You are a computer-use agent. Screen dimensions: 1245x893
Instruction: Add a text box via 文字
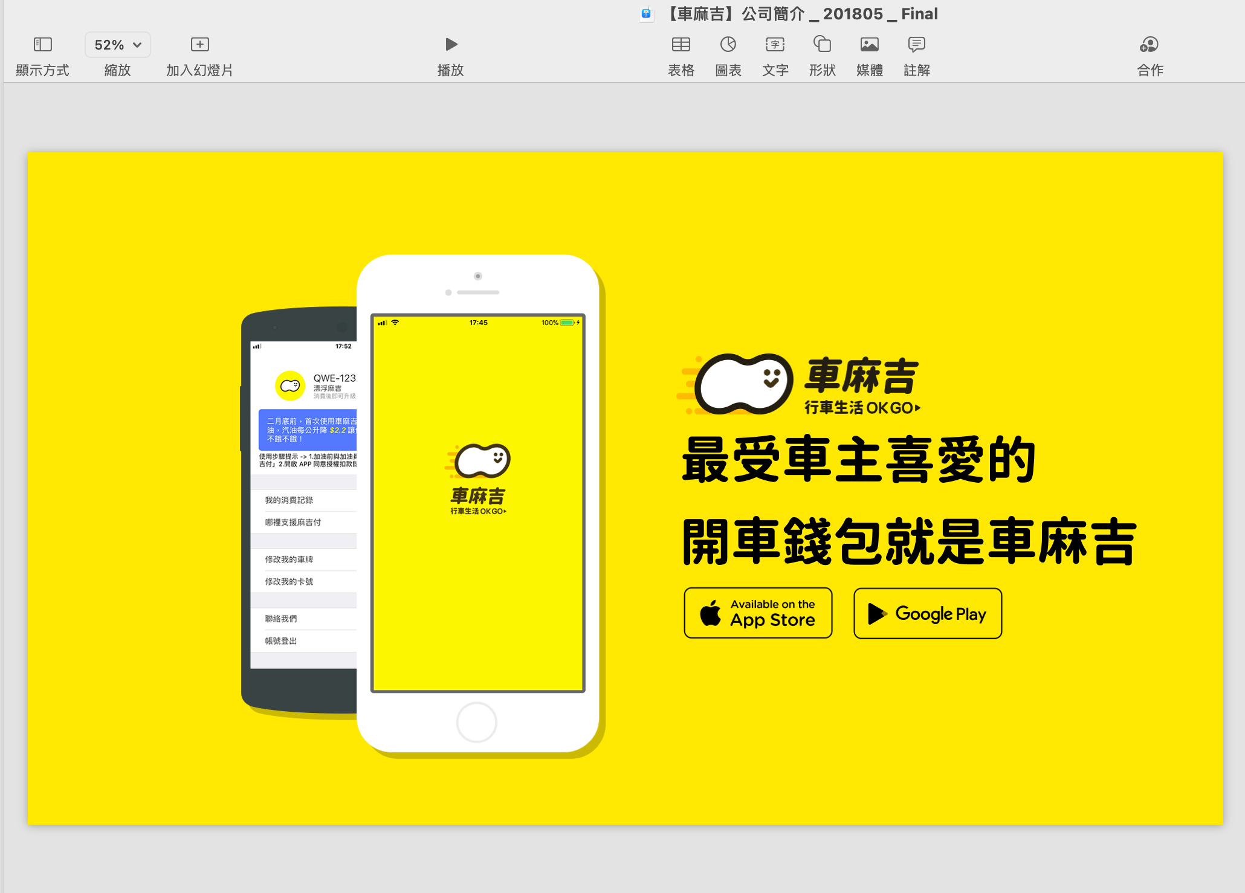pos(775,45)
